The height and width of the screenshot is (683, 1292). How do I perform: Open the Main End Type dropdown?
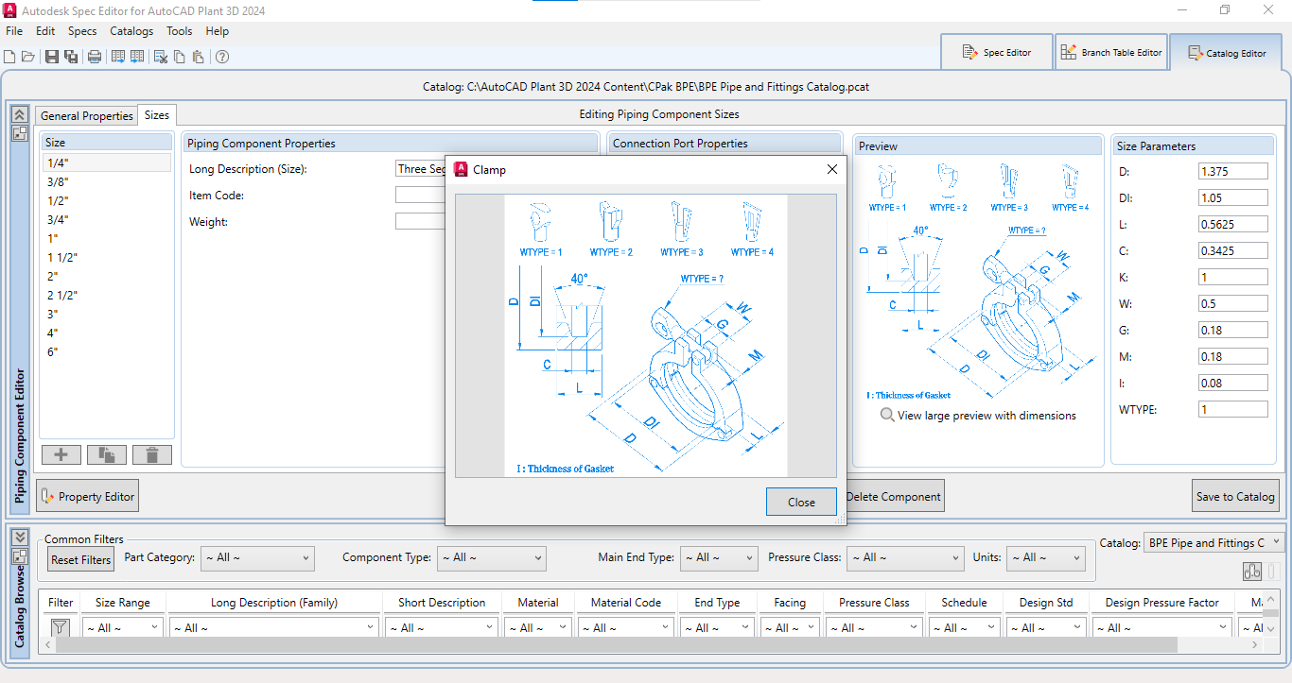click(719, 558)
